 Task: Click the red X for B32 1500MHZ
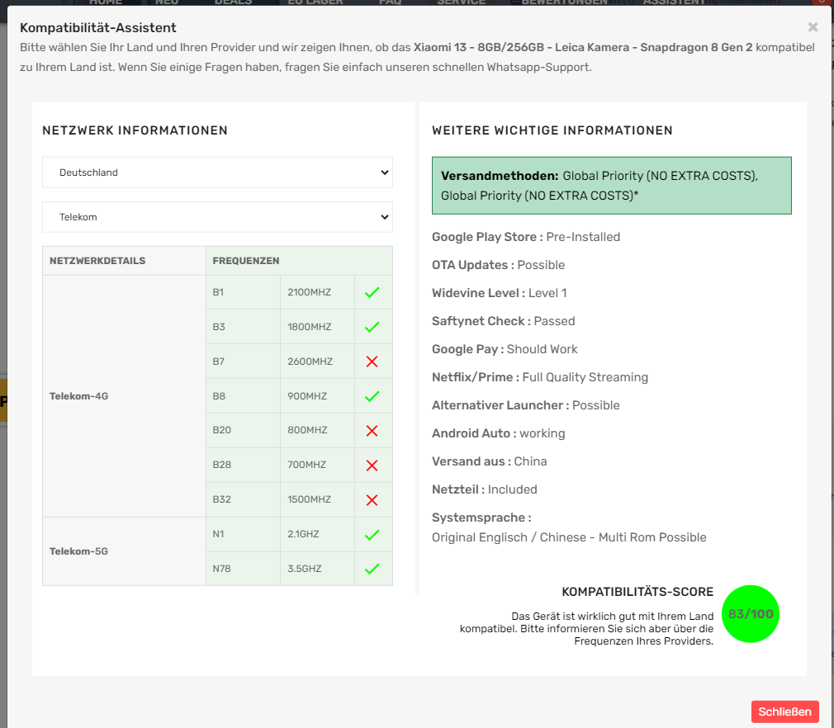pyautogui.click(x=372, y=500)
